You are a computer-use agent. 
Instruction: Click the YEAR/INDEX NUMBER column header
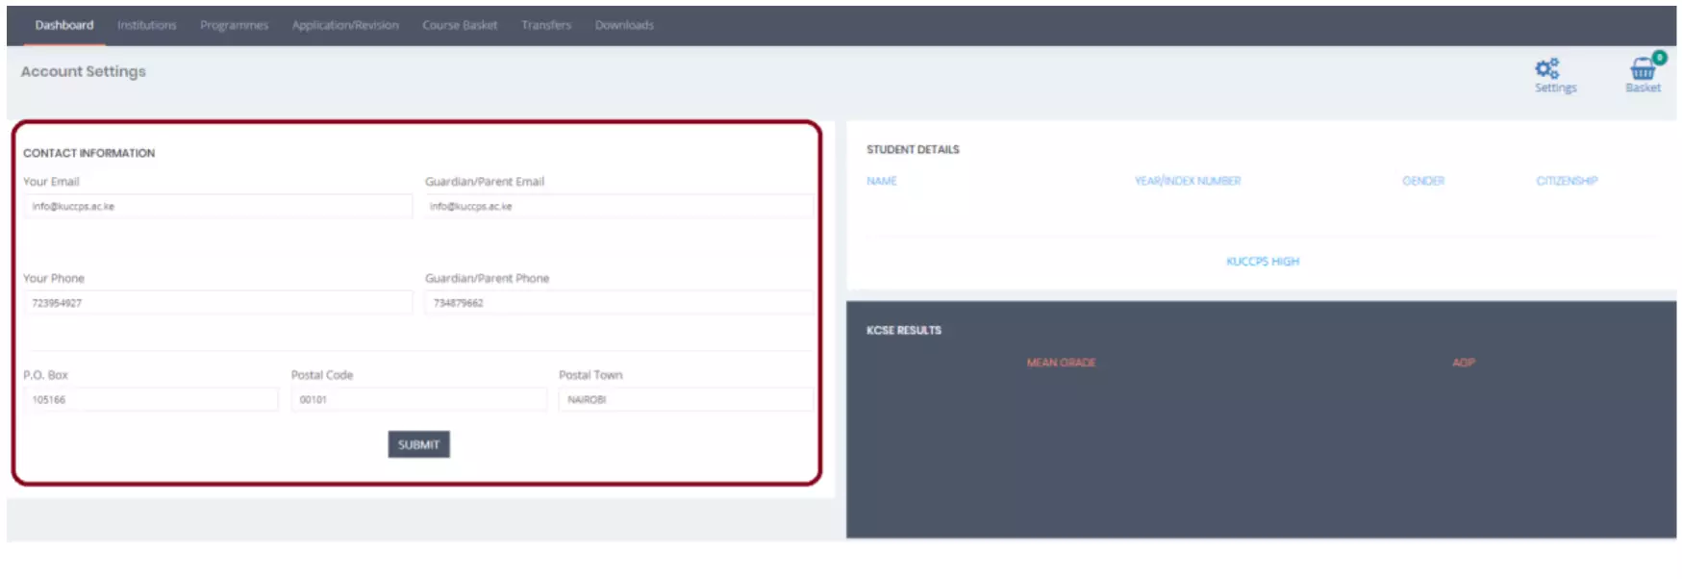click(1187, 181)
